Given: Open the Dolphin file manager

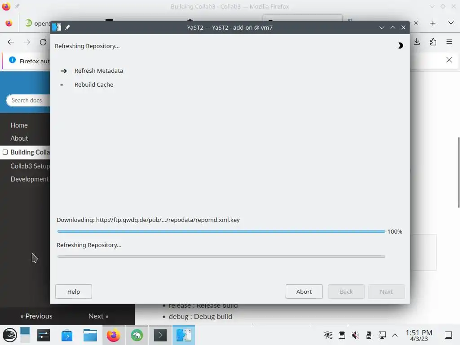Looking at the screenshot, I should (90, 335).
